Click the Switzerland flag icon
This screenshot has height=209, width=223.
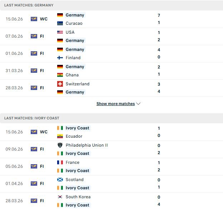click(60, 84)
